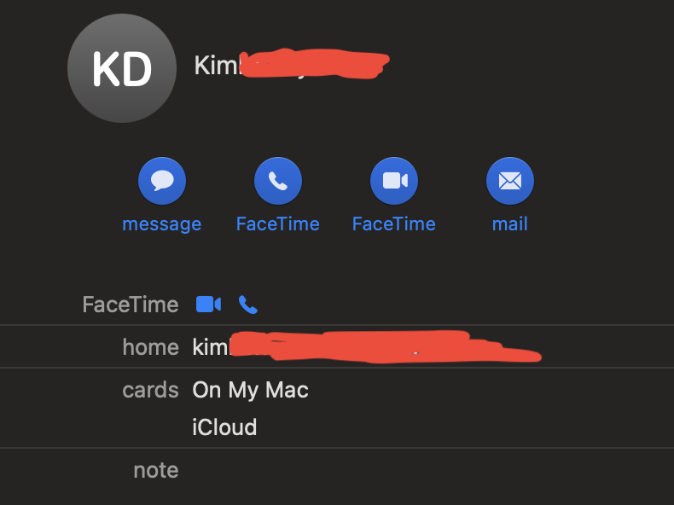Select the contact name starting with Kim

pos(292,65)
